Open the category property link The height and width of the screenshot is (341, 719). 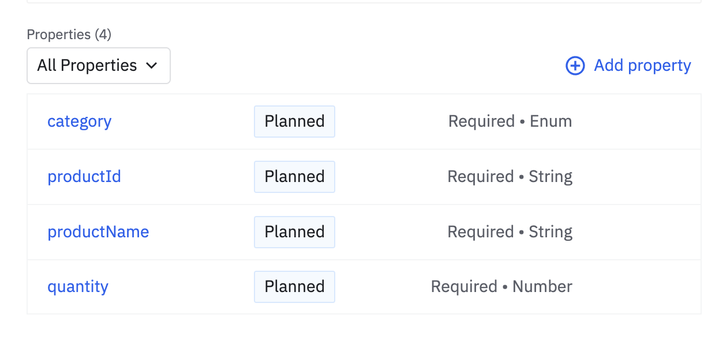(79, 122)
